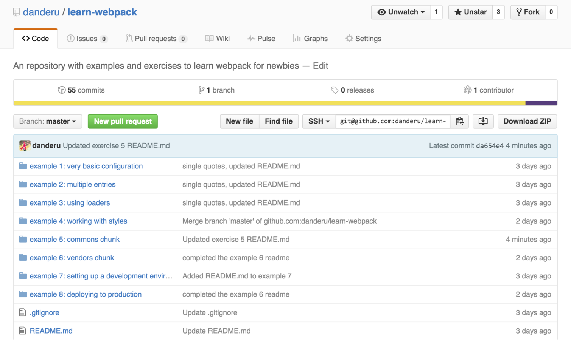Click folder icon for example 5
The image size is (571, 340).
(23, 239)
